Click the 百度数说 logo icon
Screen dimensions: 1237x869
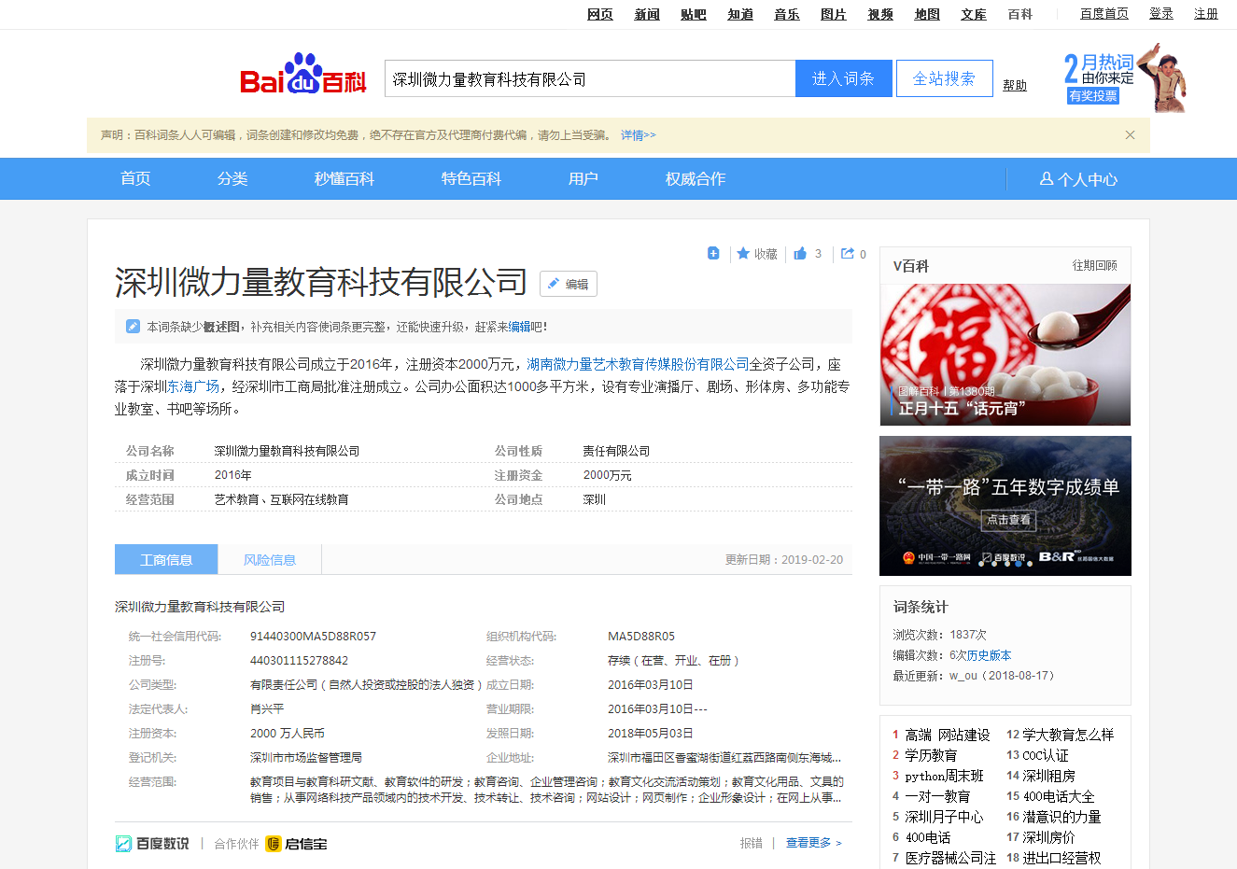123,844
